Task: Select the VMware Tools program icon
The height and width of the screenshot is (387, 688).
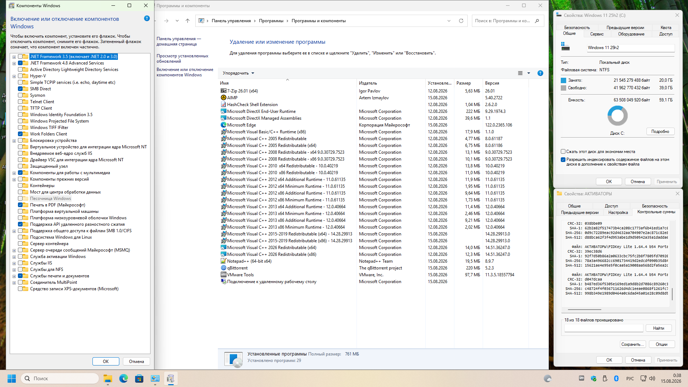Action: click(224, 275)
